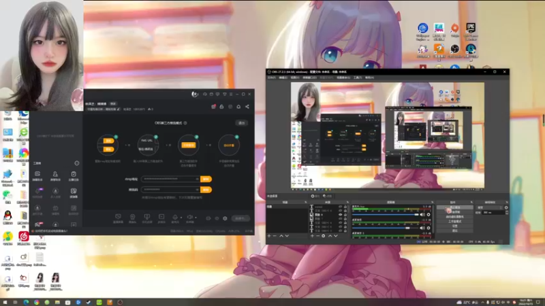Click the padlock icon beside the gift icon
Screen dimensions: 545x306
[221, 107]
